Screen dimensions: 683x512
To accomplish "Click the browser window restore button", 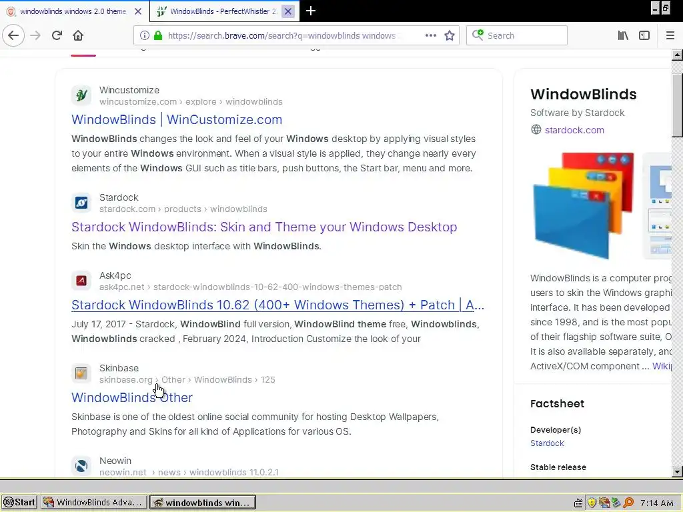I will tap(666, 8).
